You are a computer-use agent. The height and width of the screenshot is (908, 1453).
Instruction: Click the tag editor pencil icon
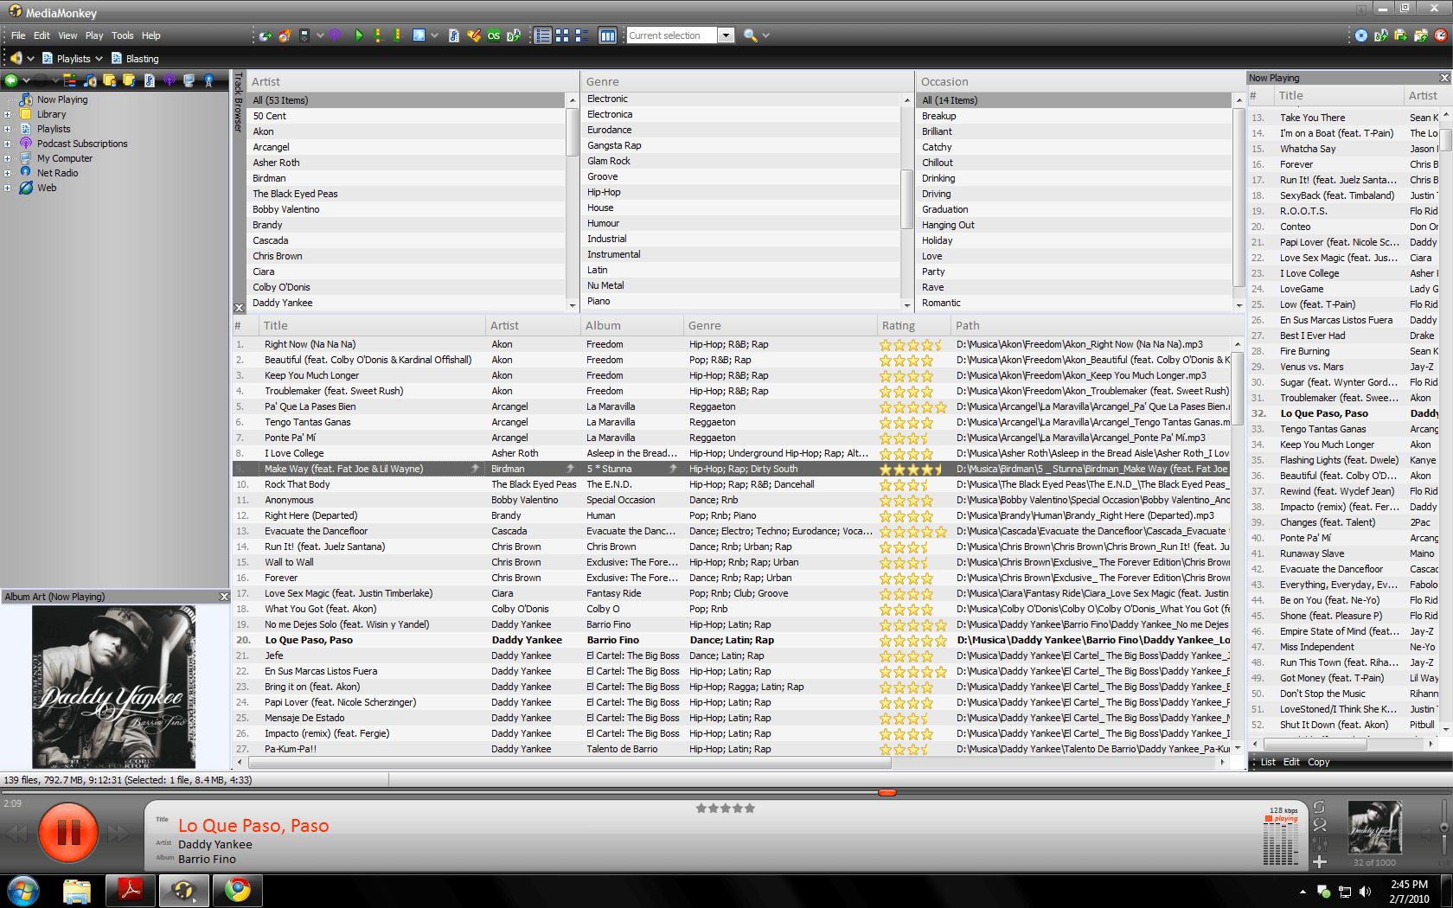pos(474,35)
